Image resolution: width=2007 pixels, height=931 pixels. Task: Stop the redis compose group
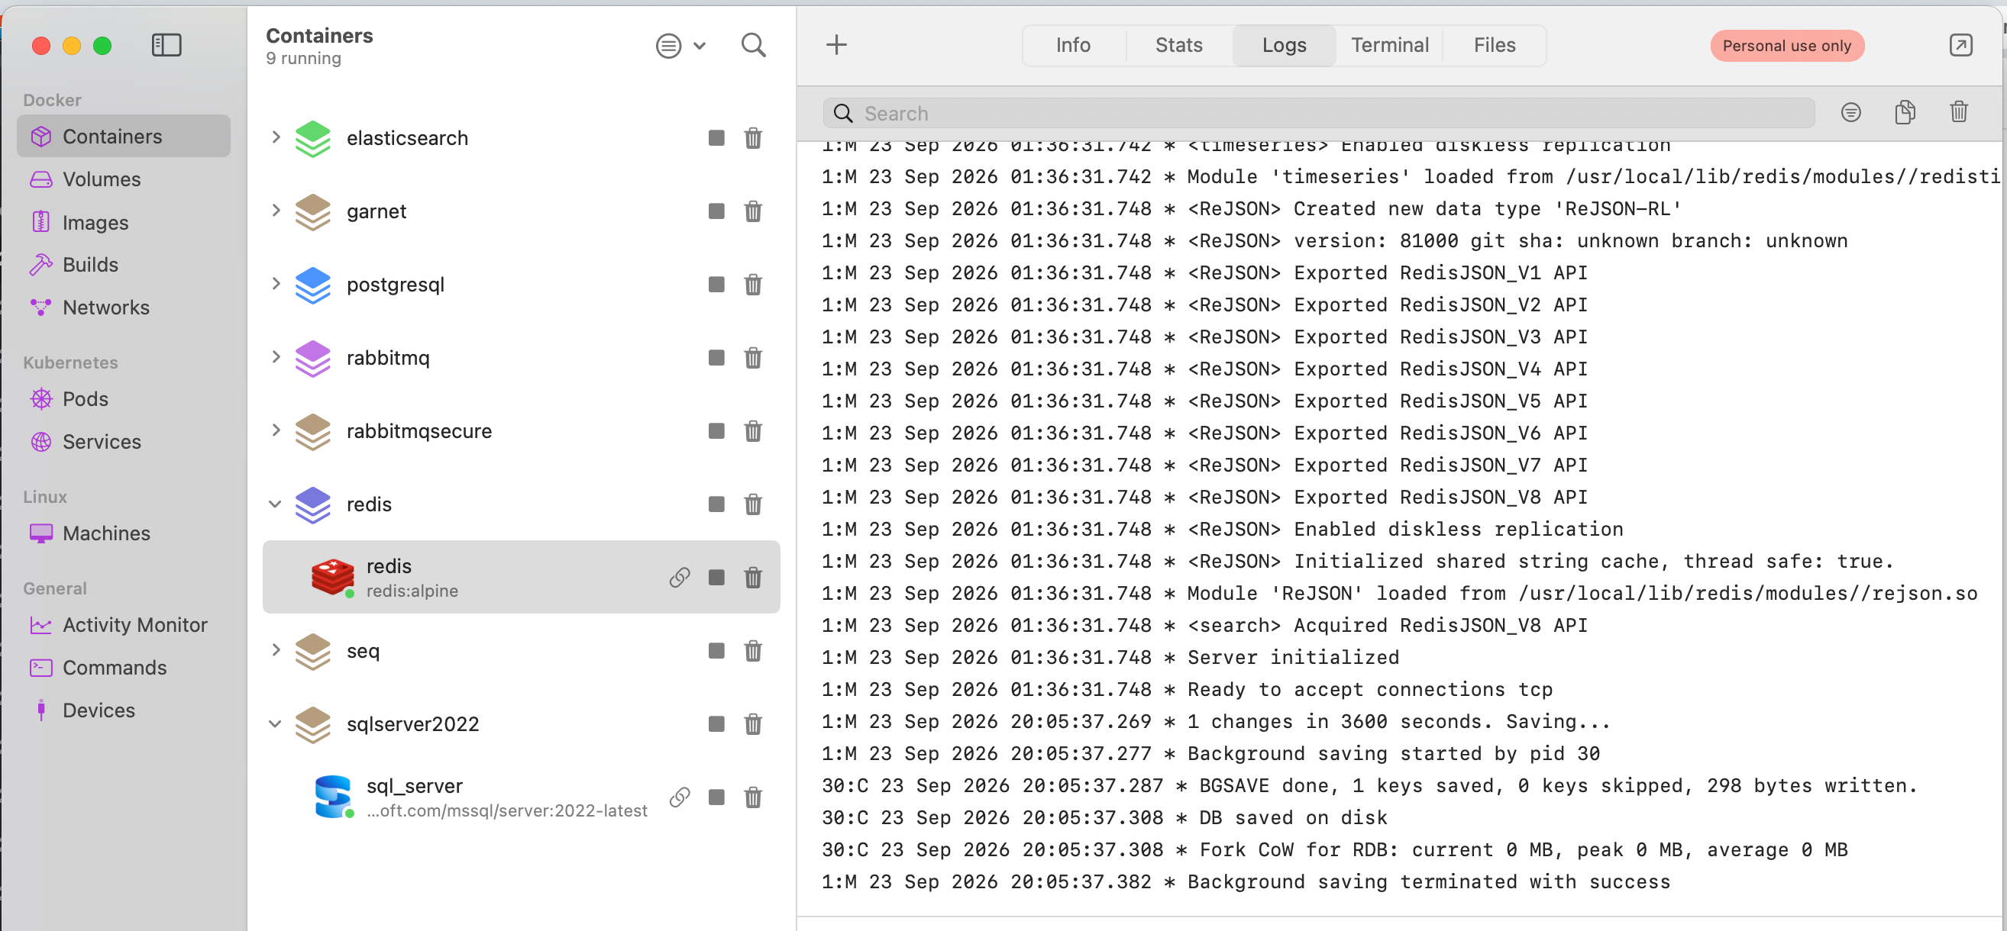(x=716, y=504)
